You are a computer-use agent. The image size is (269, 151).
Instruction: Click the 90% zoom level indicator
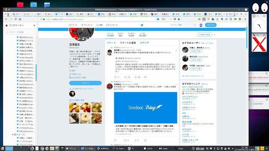[x=164, y=19]
